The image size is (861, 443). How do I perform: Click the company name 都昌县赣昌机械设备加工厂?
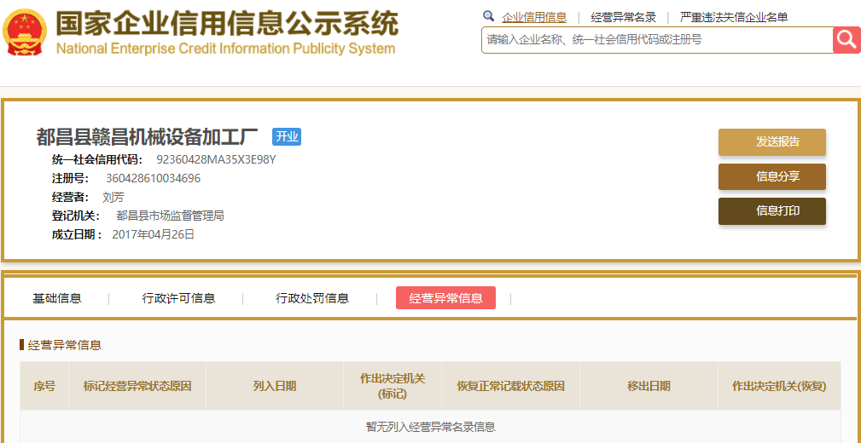click(147, 137)
